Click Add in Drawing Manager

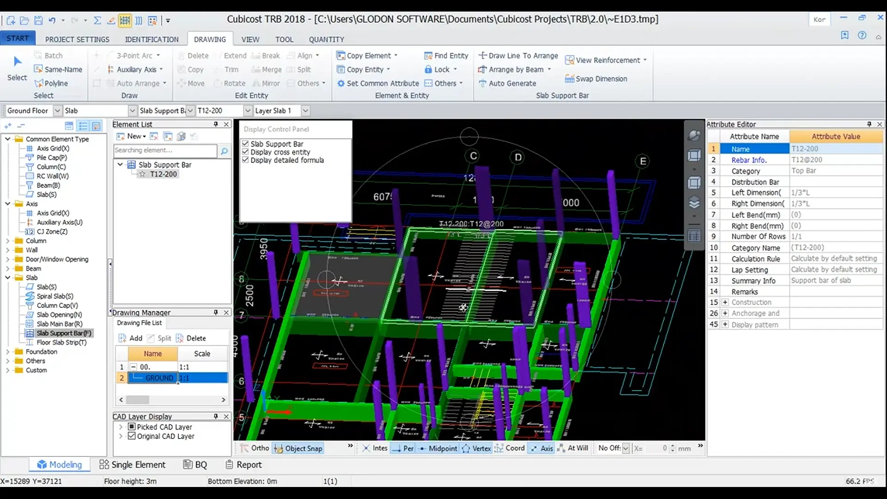pos(130,338)
